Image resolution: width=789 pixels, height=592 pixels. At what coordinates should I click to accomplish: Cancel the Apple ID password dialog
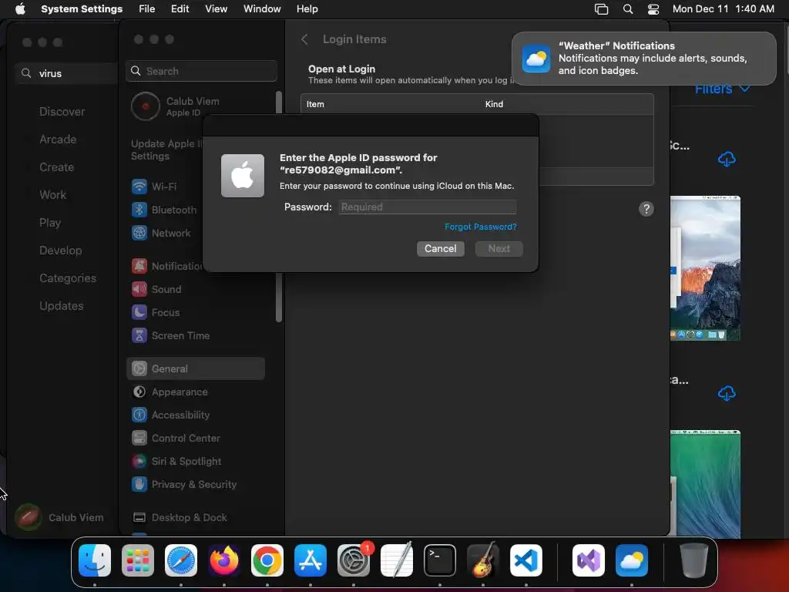[440, 249]
